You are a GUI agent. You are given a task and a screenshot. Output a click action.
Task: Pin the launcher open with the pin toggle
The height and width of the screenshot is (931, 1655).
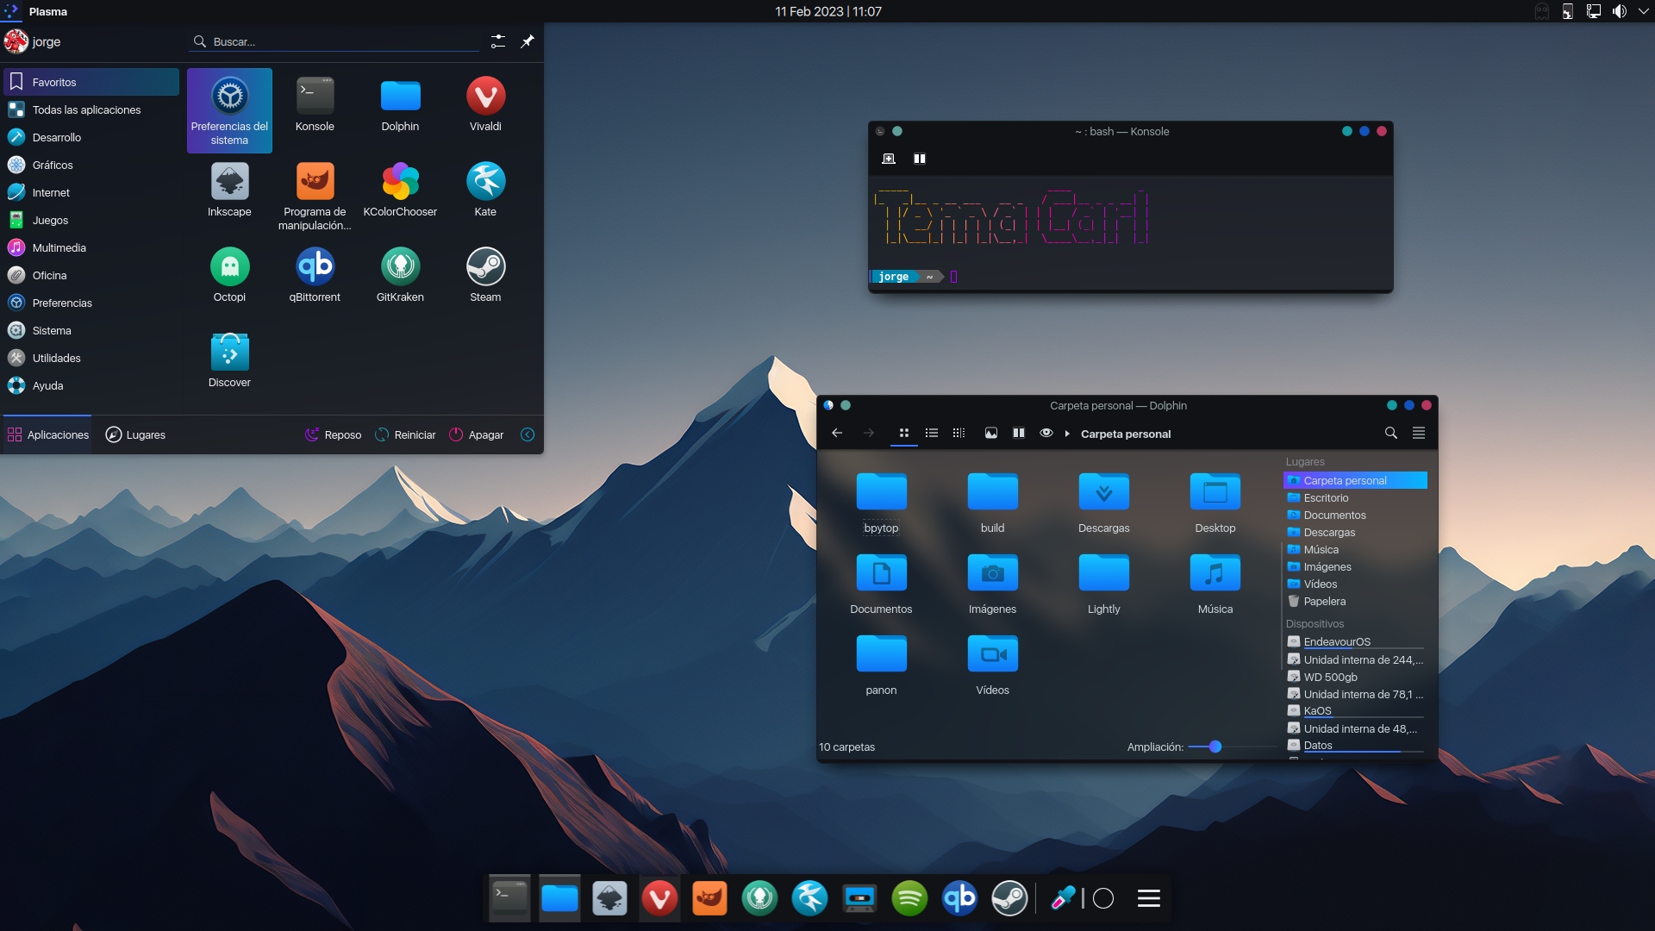point(528,41)
